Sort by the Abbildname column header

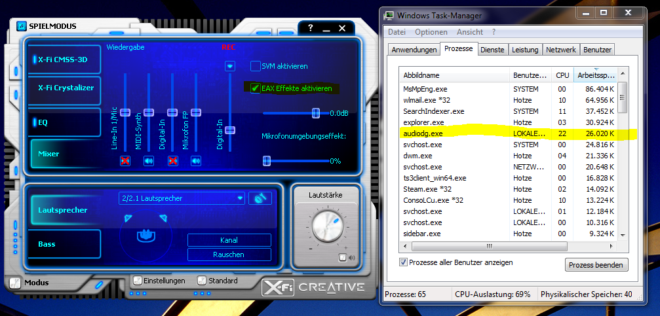(455, 76)
